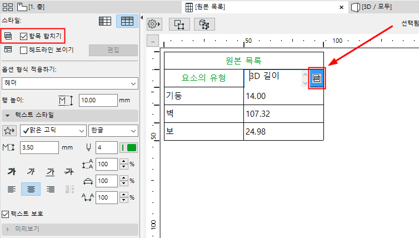Click the headline icon beside 헤드라인 보이기
Screen dimensions: 419x238
[8, 49]
